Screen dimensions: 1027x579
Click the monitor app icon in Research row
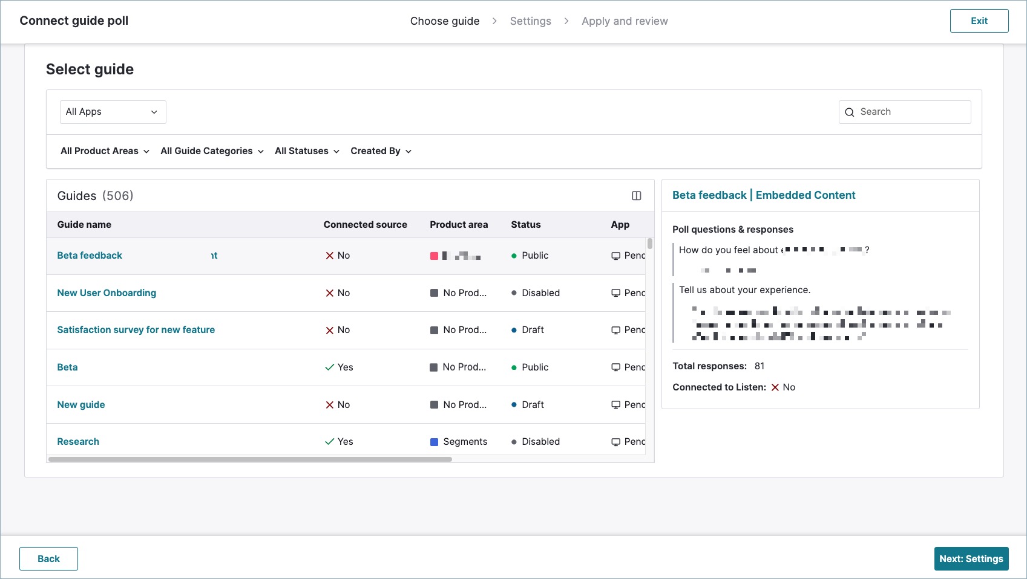[615, 442]
